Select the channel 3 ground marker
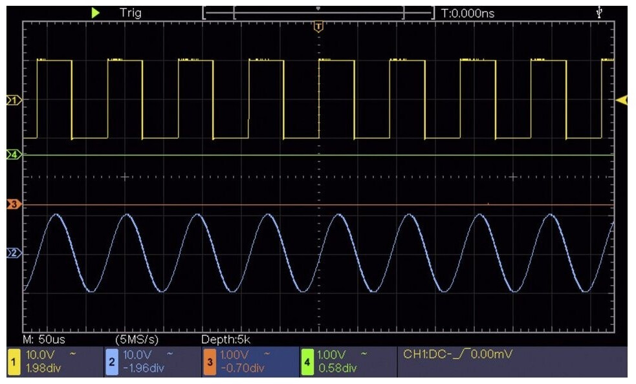Screen dimensions: 636x384 click(x=13, y=204)
